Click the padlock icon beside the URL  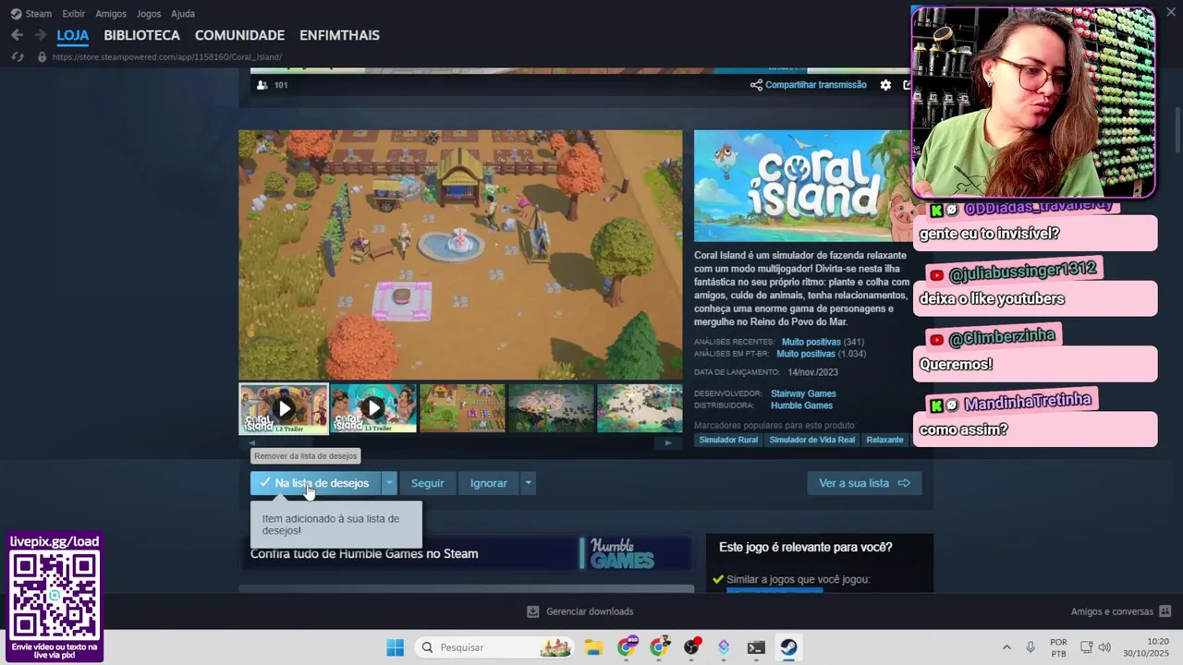(x=42, y=57)
